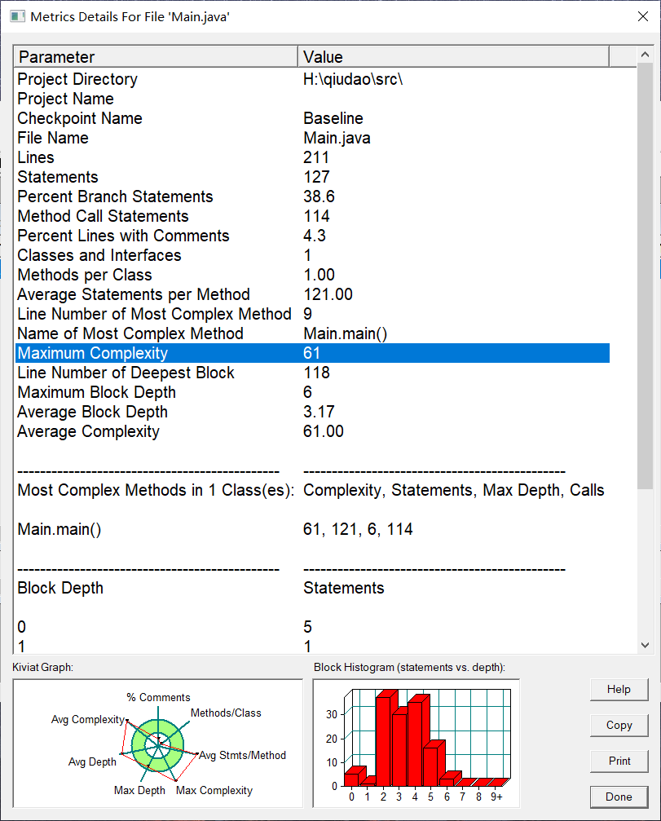Click the Max Complexity axis label
Screen dimensions: 661x821
pos(214,790)
